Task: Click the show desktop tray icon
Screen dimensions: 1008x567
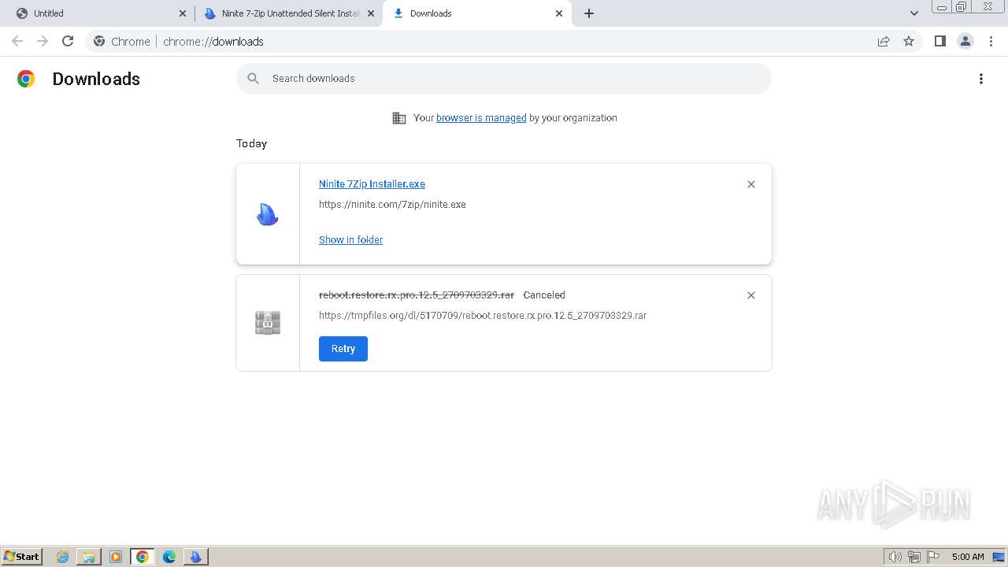Action: [x=999, y=557]
